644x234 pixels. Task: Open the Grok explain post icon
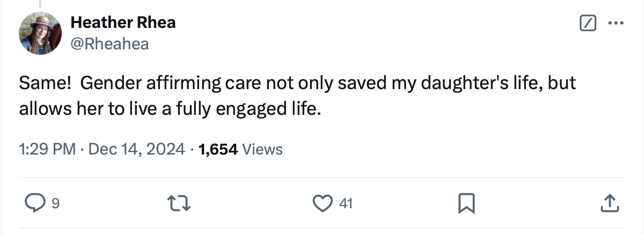point(588,23)
